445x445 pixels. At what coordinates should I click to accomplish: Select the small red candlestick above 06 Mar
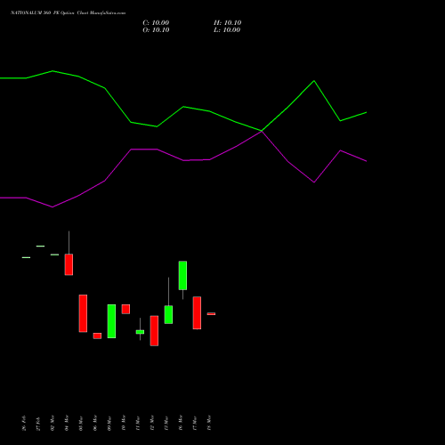(97, 336)
